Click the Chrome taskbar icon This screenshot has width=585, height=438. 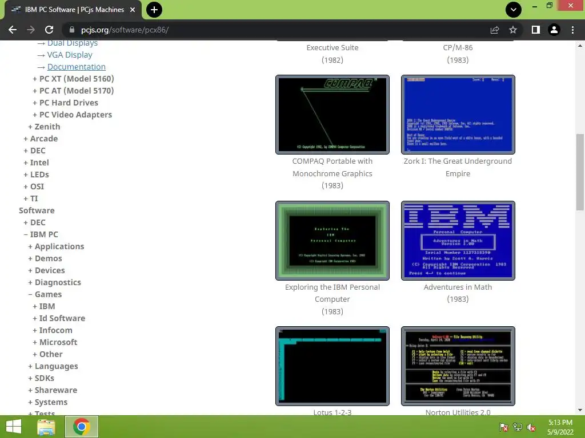(82, 427)
